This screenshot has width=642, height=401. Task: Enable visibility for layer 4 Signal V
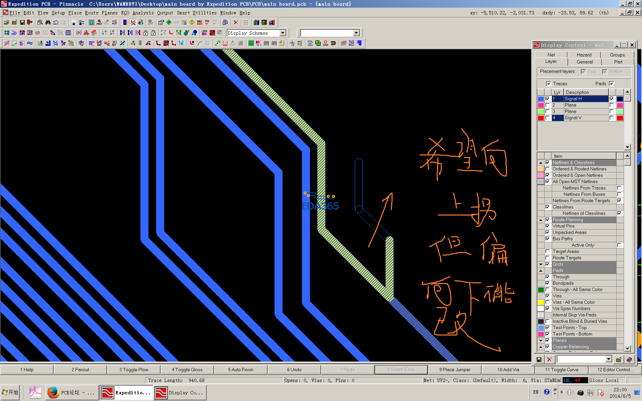coord(547,118)
